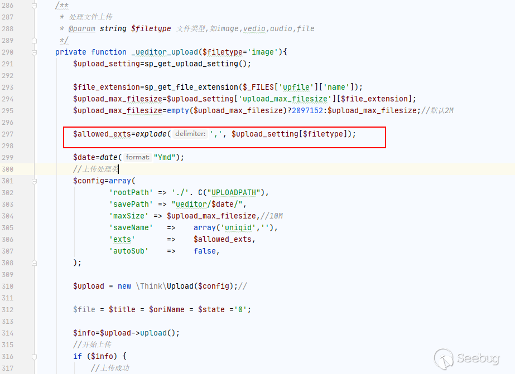
Task: Collapse the _ueditor_upload function fold marker
Action: [34, 52]
